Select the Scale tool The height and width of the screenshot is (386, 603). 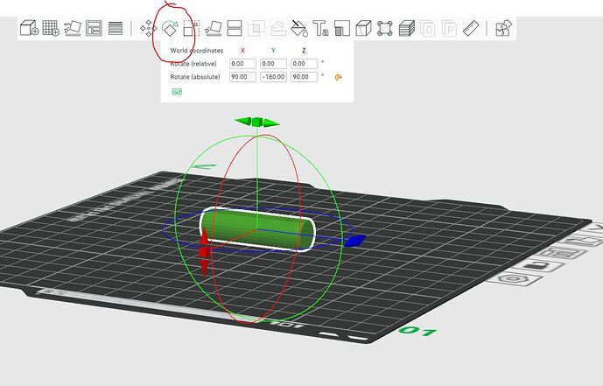click(191, 29)
